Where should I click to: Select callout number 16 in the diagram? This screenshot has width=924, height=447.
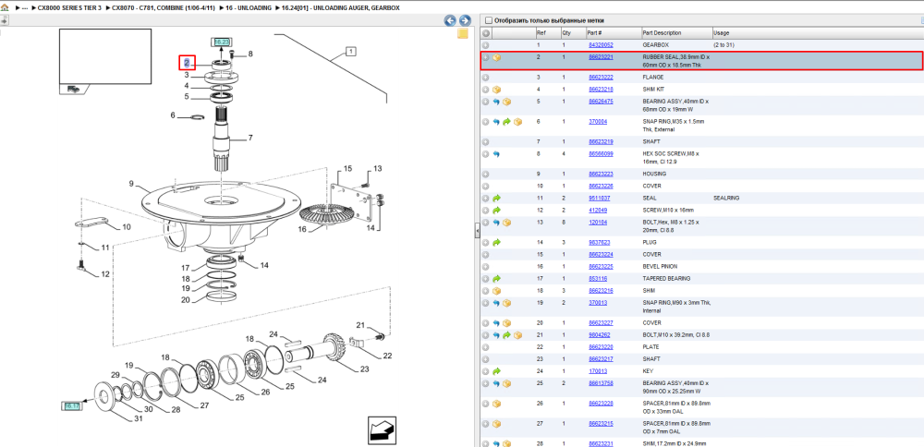(x=302, y=229)
